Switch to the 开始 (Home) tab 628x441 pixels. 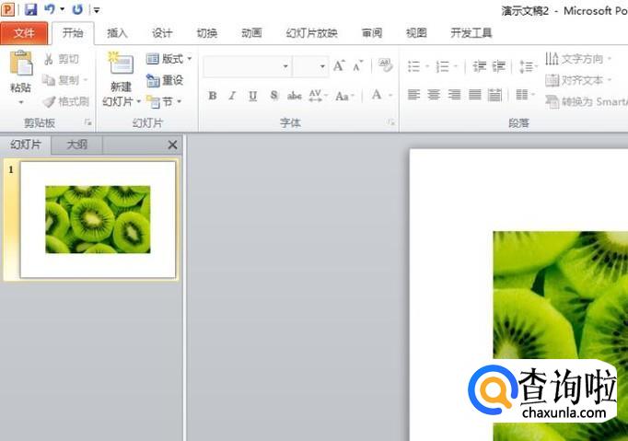point(73,33)
